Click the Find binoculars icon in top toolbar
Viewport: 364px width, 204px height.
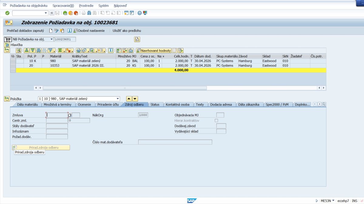[89, 13]
